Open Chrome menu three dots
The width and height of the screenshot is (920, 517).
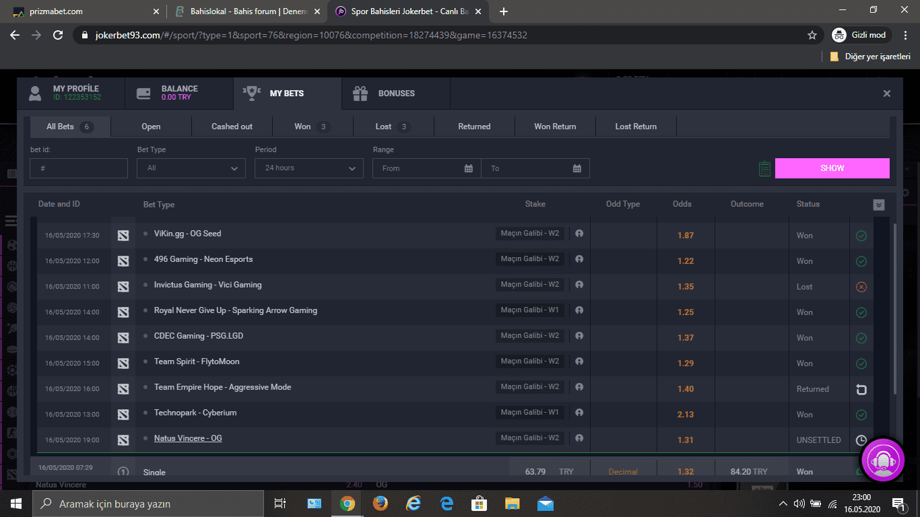tap(905, 35)
